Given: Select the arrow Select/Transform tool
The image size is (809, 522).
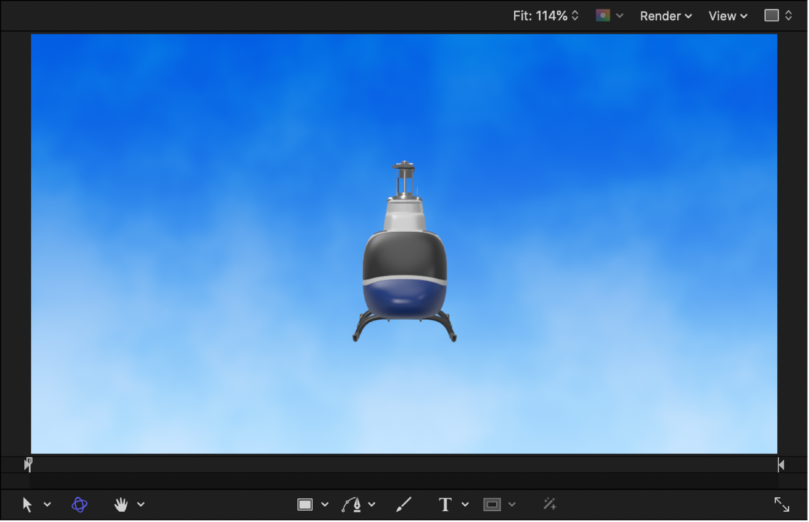Looking at the screenshot, I should click(28, 504).
